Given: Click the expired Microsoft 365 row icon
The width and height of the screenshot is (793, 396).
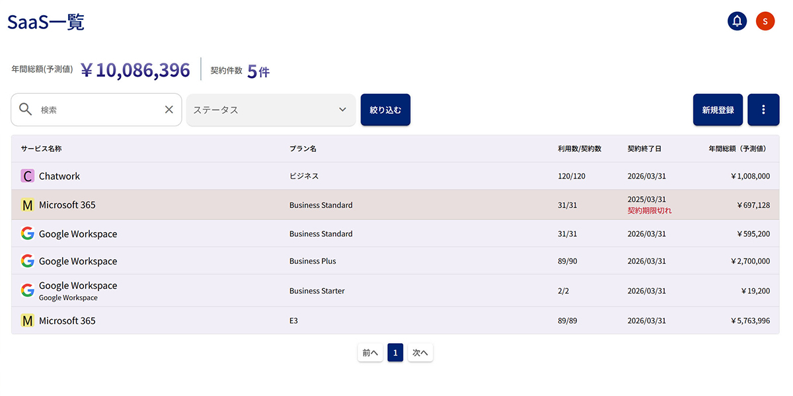Looking at the screenshot, I should (x=27, y=205).
